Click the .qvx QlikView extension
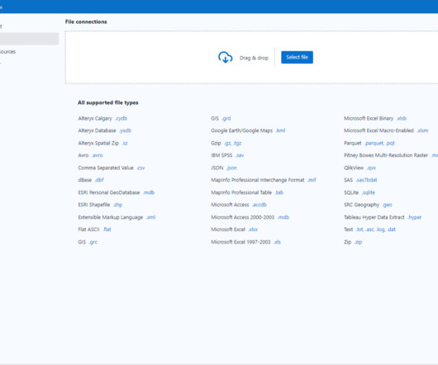438x365 pixels. tap(371, 168)
